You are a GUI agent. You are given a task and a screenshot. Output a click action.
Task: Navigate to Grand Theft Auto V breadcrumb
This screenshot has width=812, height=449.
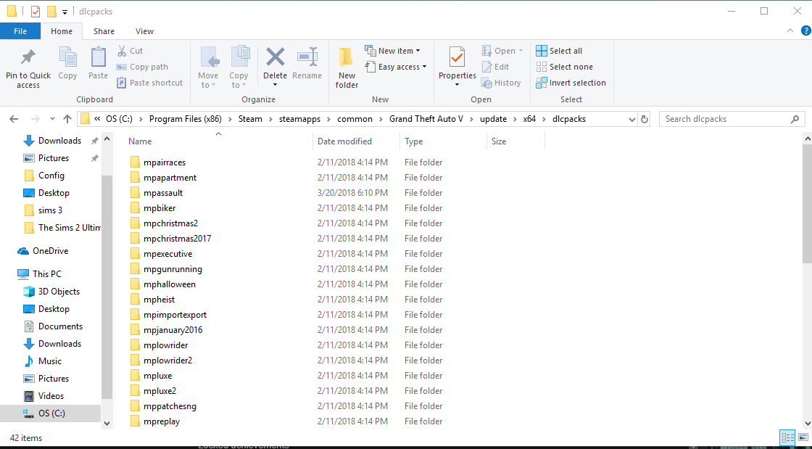[x=426, y=119]
